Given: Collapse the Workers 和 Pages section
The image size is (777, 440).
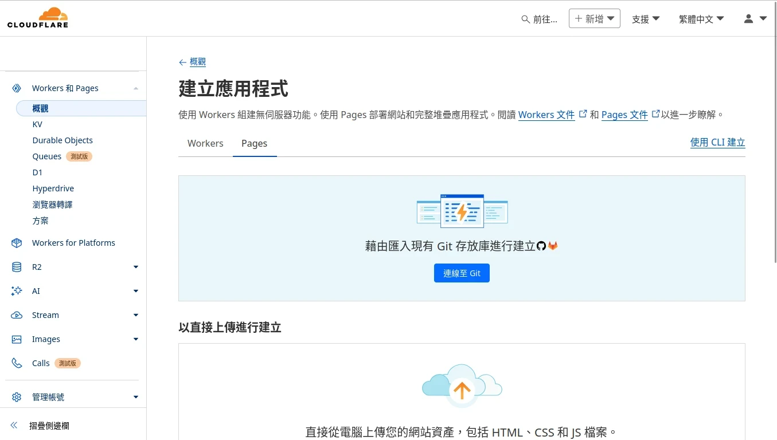Looking at the screenshot, I should pyautogui.click(x=135, y=88).
